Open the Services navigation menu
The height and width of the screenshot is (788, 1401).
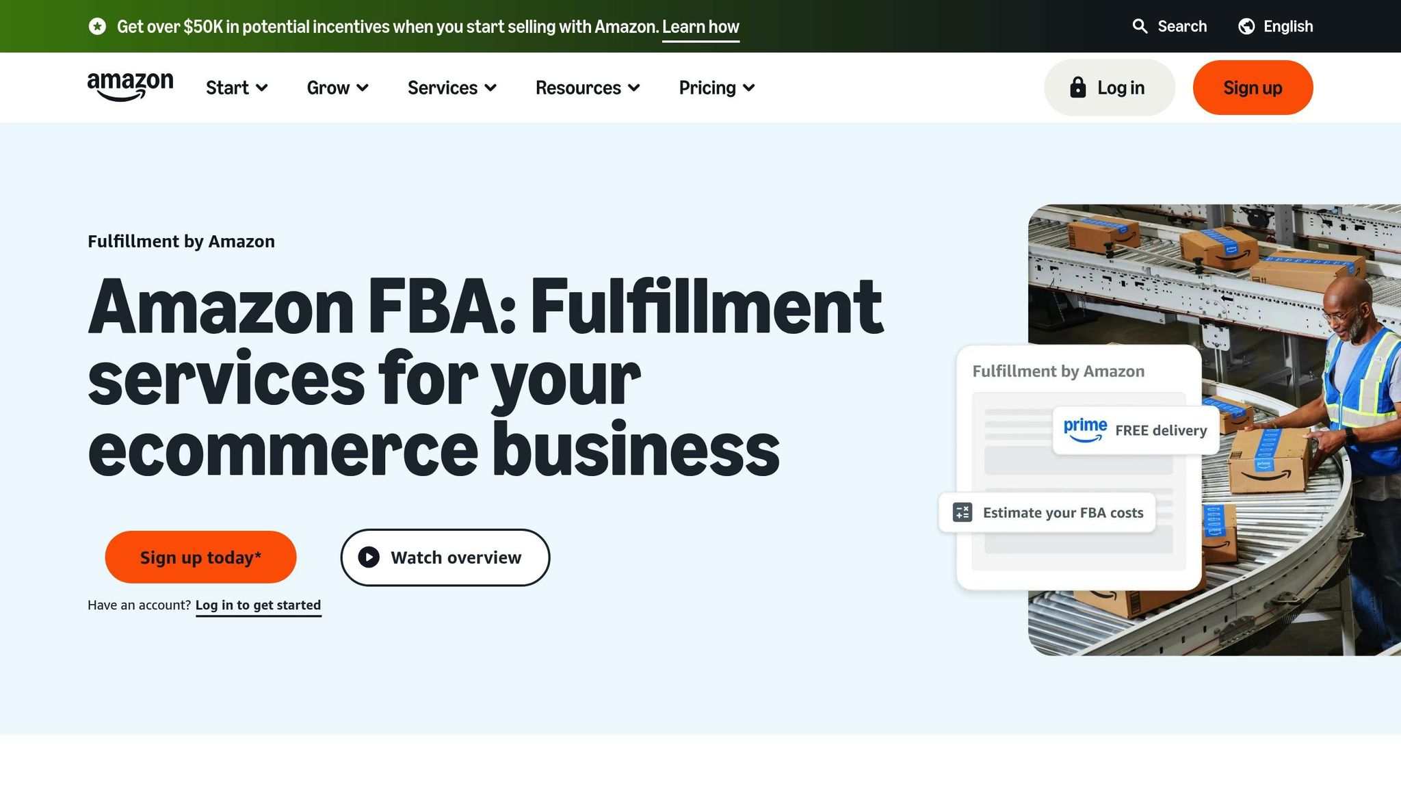point(452,88)
